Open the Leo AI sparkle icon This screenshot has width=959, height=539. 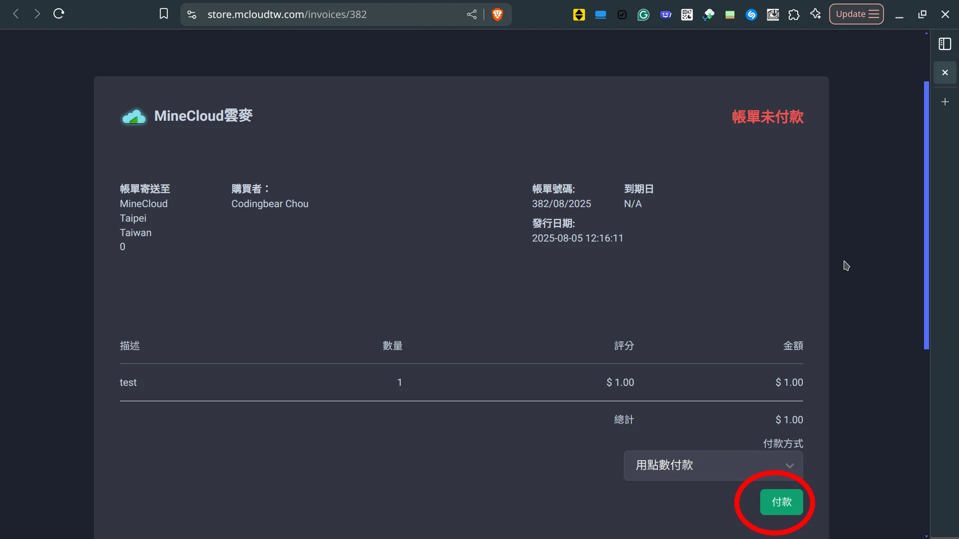click(816, 14)
